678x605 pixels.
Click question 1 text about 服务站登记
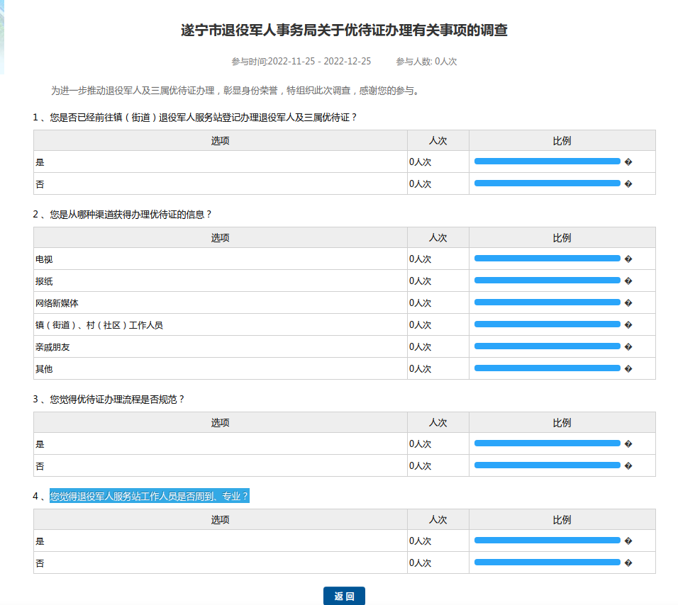pos(204,117)
